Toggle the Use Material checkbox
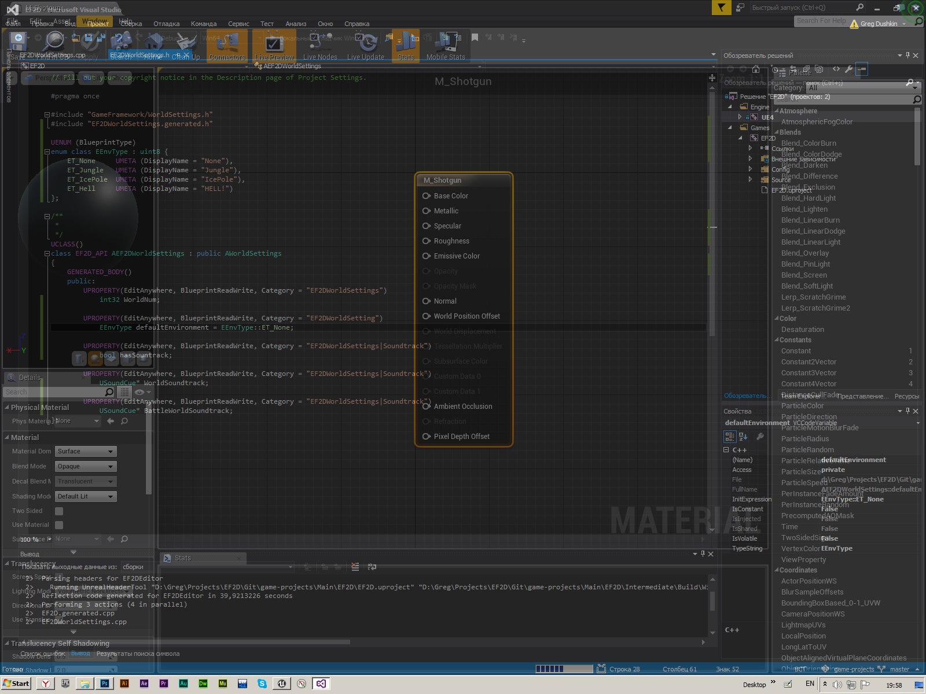Viewport: 926px width, 694px height. (59, 525)
